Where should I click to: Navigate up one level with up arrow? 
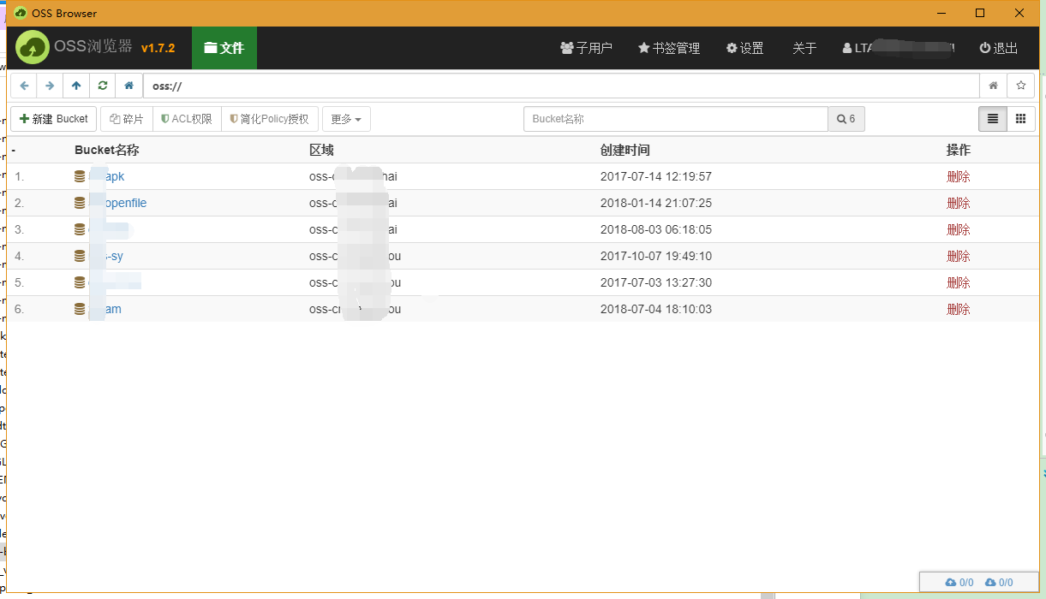pos(76,86)
